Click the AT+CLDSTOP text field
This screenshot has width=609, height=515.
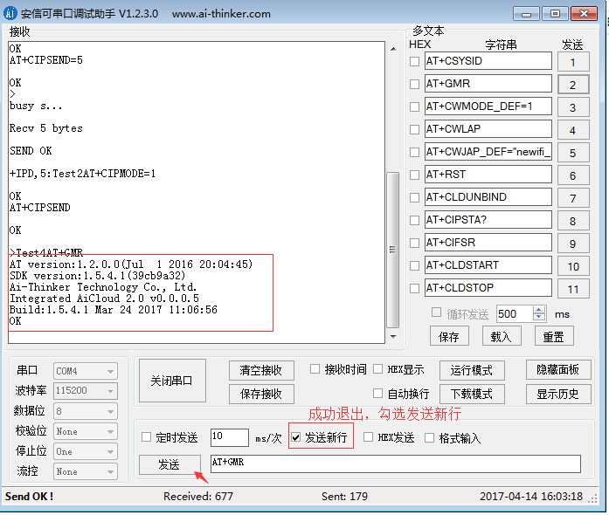(x=488, y=288)
